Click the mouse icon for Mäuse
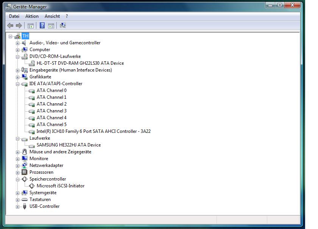Image resolution: width=318 pixels, height=229 pixels. pyautogui.click(x=25, y=152)
